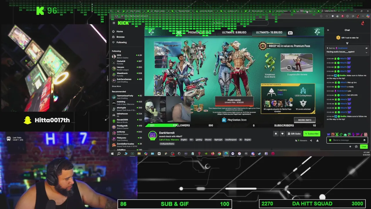Select the Premium tab in stream
Viewport: 371px width, 209px height.
[199, 33]
